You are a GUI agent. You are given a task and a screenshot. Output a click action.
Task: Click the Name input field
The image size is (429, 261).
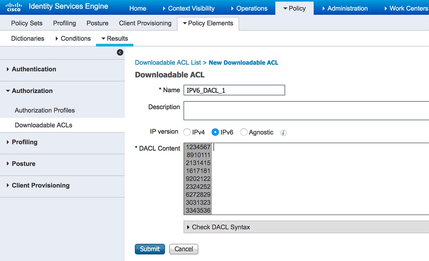pos(234,90)
